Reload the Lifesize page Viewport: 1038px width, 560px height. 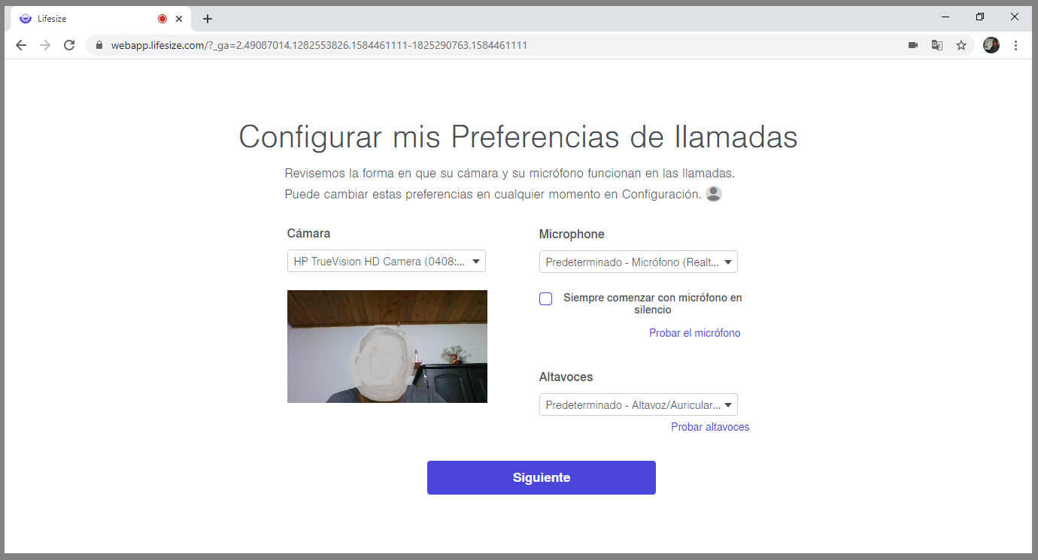tap(69, 45)
